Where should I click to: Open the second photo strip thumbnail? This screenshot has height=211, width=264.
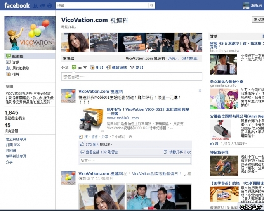(x=104, y=42)
